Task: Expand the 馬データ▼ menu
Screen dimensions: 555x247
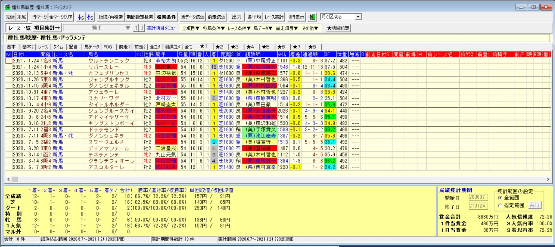Action: click(x=263, y=28)
